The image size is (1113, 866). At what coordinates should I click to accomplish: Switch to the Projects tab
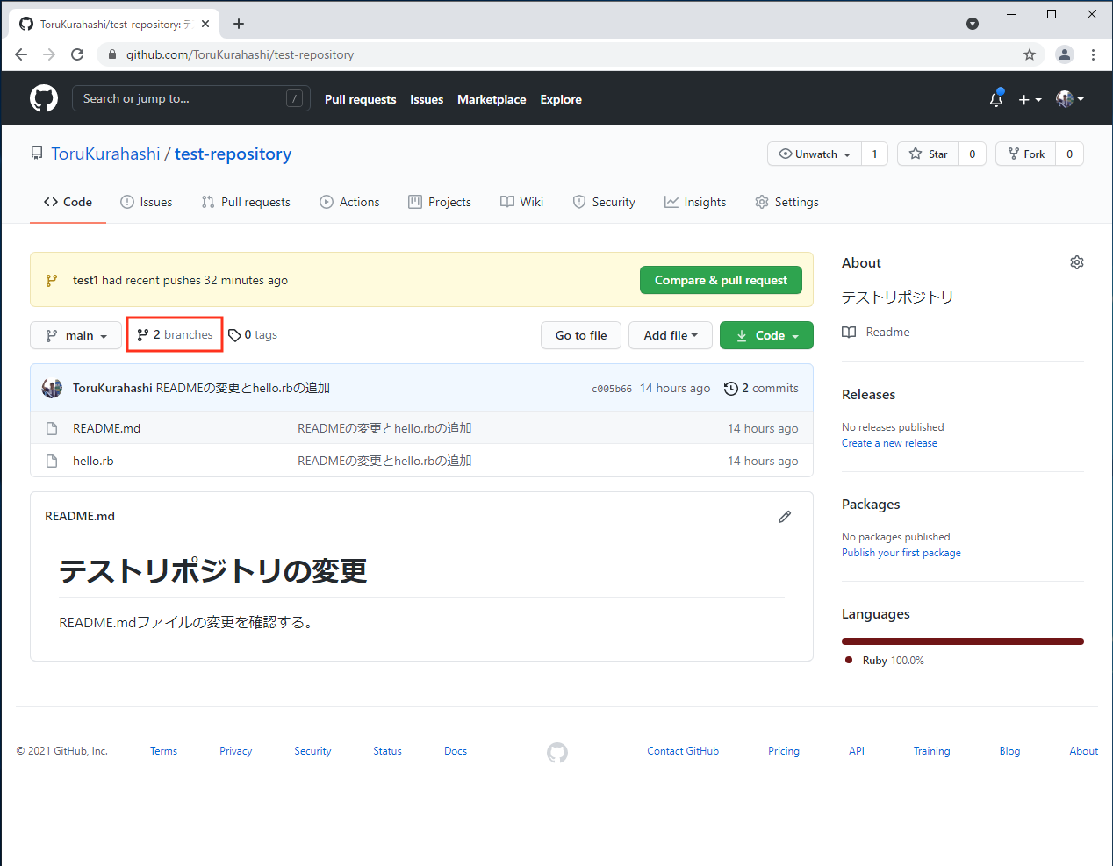440,202
